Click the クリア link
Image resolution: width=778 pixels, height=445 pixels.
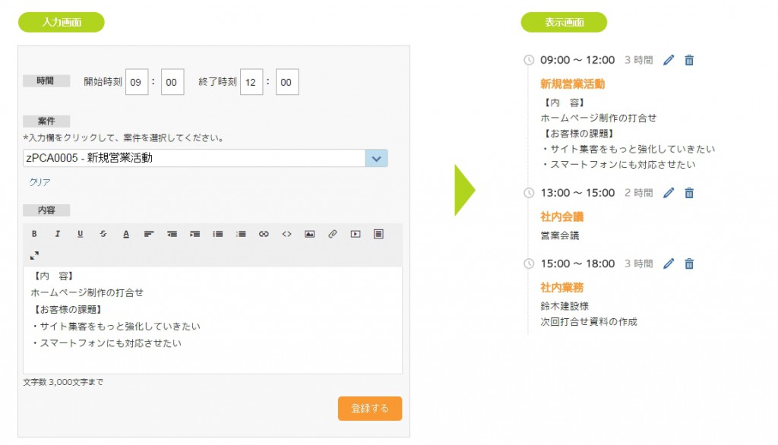click(x=40, y=182)
